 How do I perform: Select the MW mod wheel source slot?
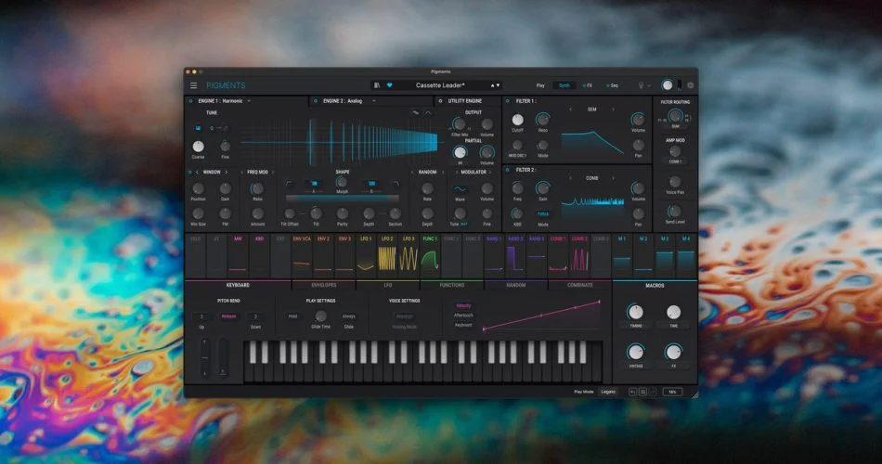tap(238, 256)
